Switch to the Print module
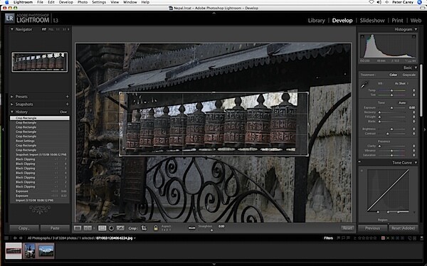The width and height of the screenshot is (427, 266). (x=397, y=21)
